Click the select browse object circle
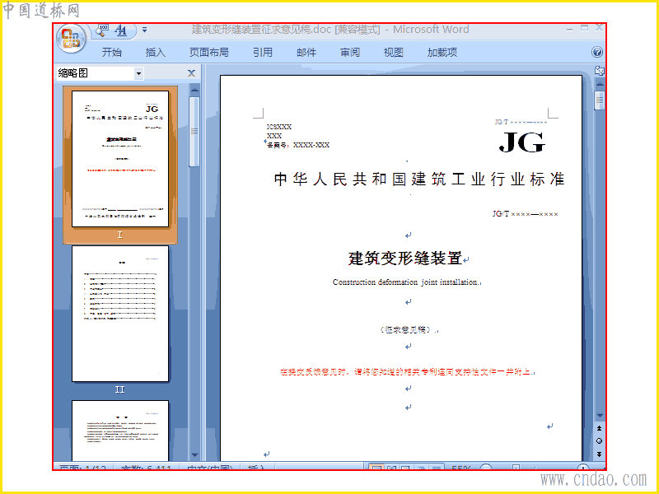Screen dimensions: 659x494 pos(600,441)
